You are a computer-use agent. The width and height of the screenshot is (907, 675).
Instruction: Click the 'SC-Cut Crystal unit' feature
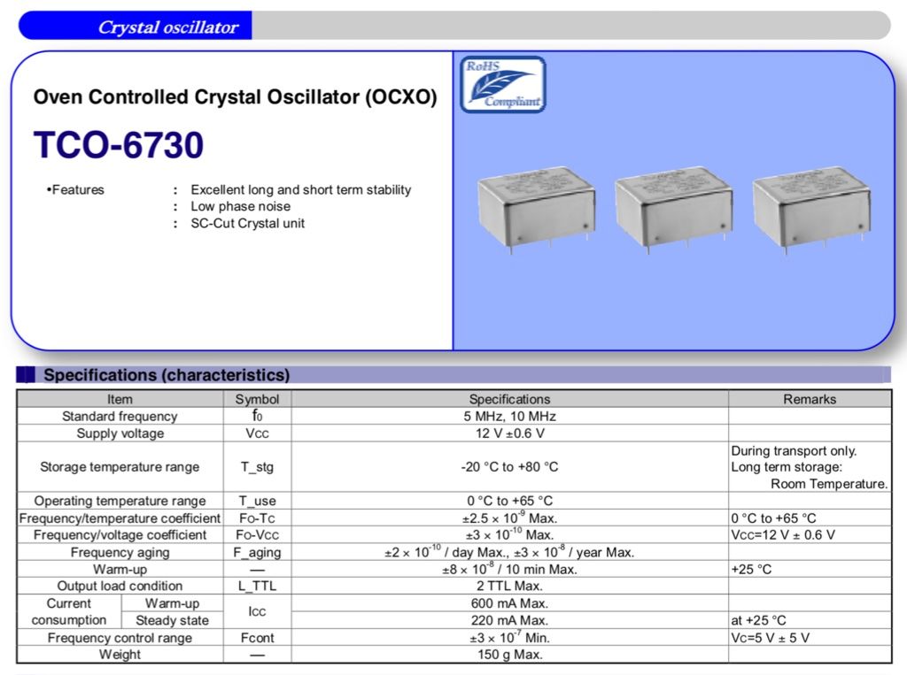248,223
